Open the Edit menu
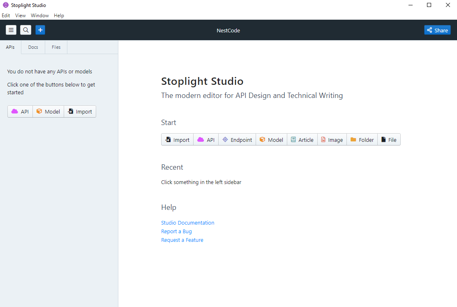This screenshot has width=457, height=307. pyautogui.click(x=6, y=16)
